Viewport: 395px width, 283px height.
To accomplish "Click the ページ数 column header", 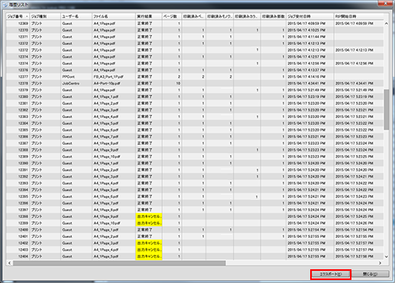I will (x=172, y=17).
